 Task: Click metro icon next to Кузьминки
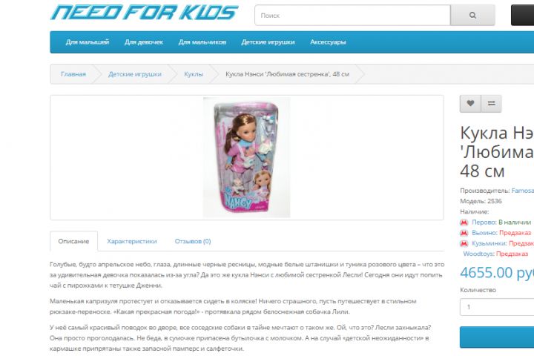click(464, 243)
